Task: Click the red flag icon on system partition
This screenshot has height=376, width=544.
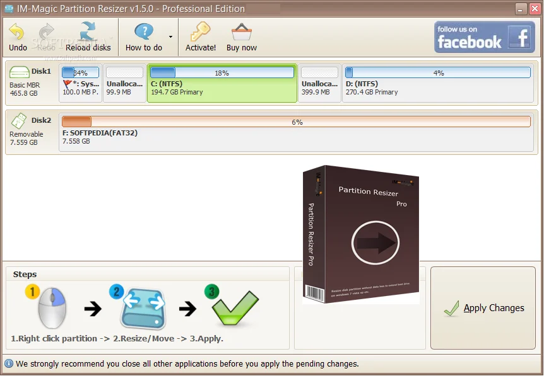Action: pyautogui.click(x=68, y=84)
